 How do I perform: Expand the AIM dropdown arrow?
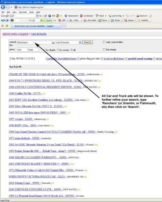(67, 20)
